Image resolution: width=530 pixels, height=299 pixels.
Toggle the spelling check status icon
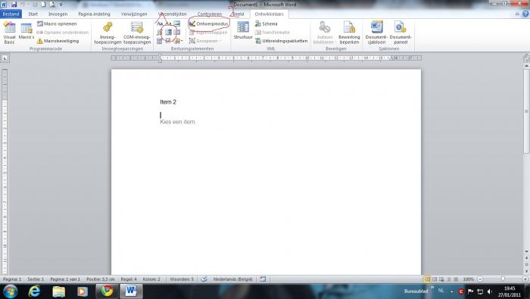pyautogui.click(x=204, y=279)
